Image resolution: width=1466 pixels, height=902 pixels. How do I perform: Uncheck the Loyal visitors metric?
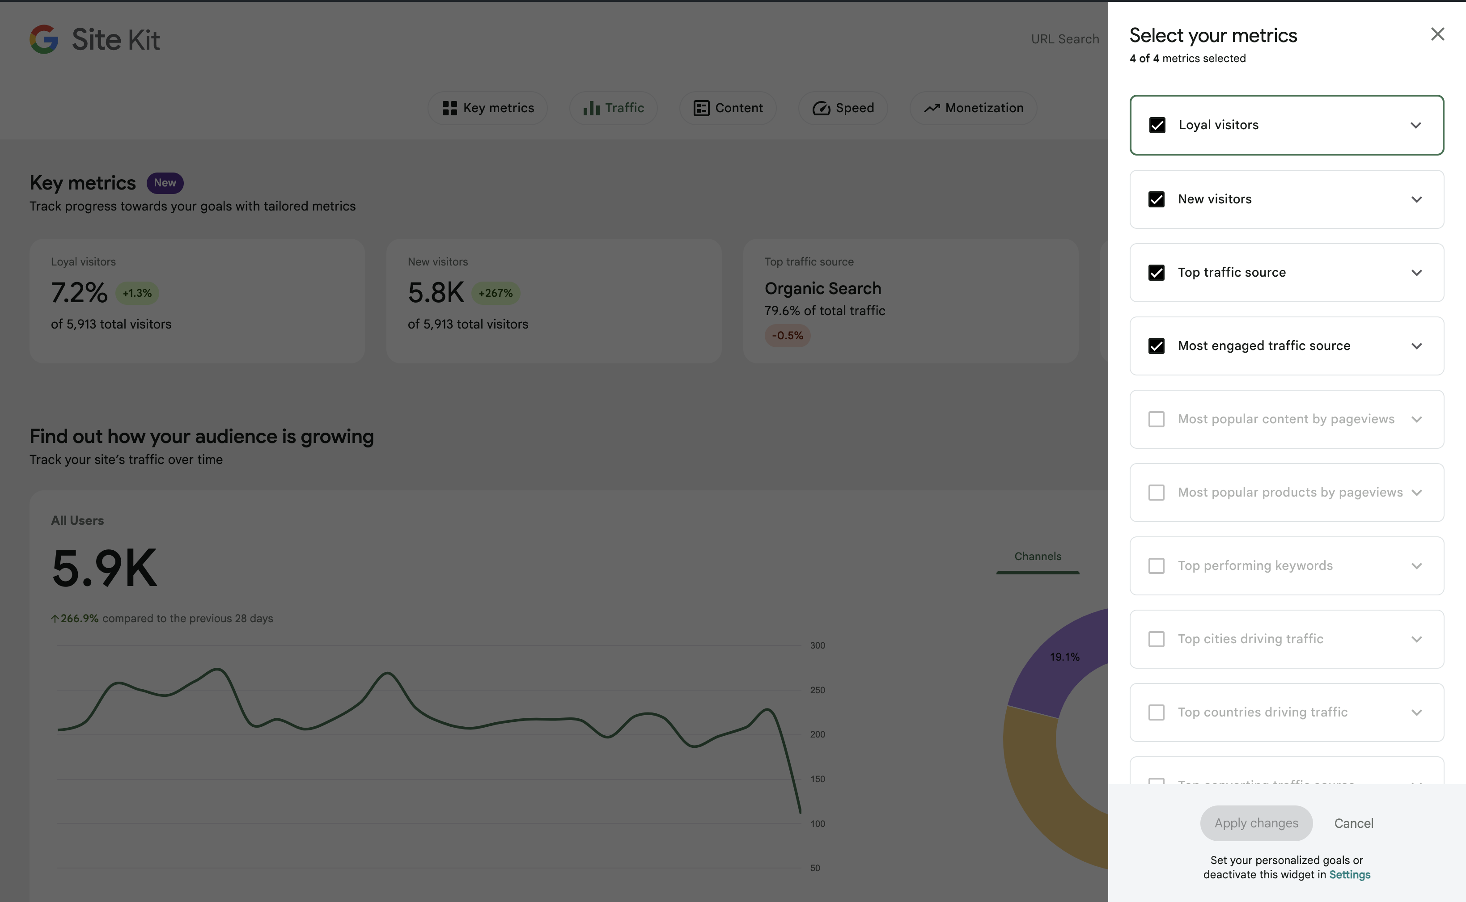(1157, 125)
